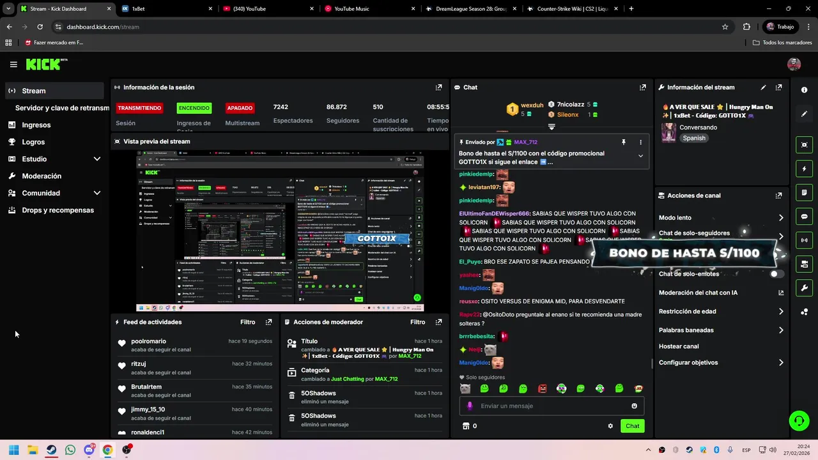Open the Windows Start menu
Screen dimensions: 818x460
pos(13,450)
